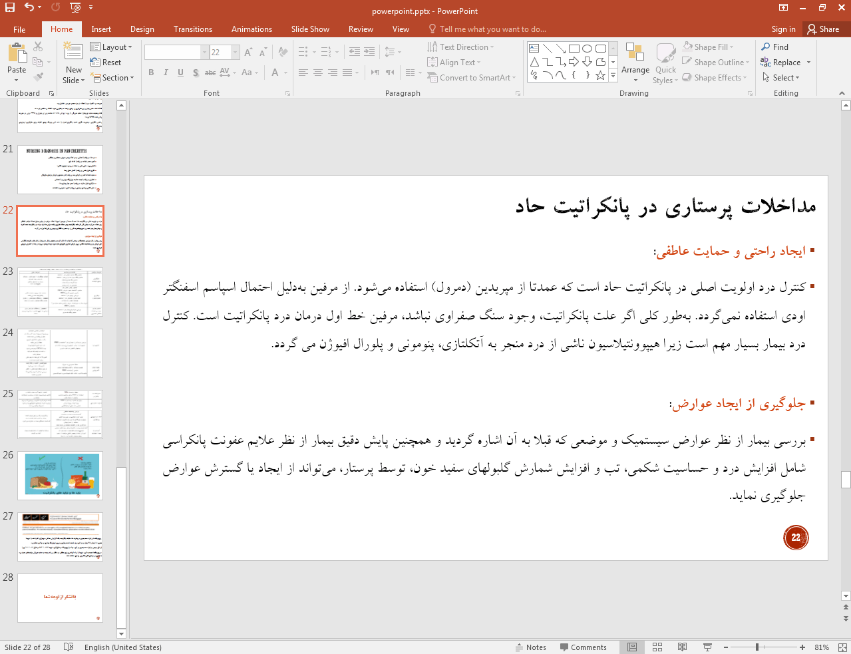Switch to the Insert tab
This screenshot has height=654, width=851.
[x=101, y=29]
